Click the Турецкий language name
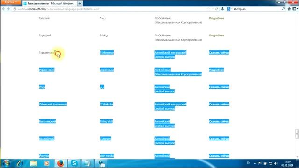 (45, 35)
